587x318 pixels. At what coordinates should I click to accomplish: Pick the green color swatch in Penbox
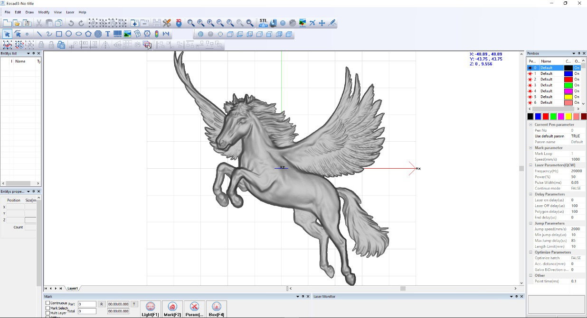(x=553, y=116)
